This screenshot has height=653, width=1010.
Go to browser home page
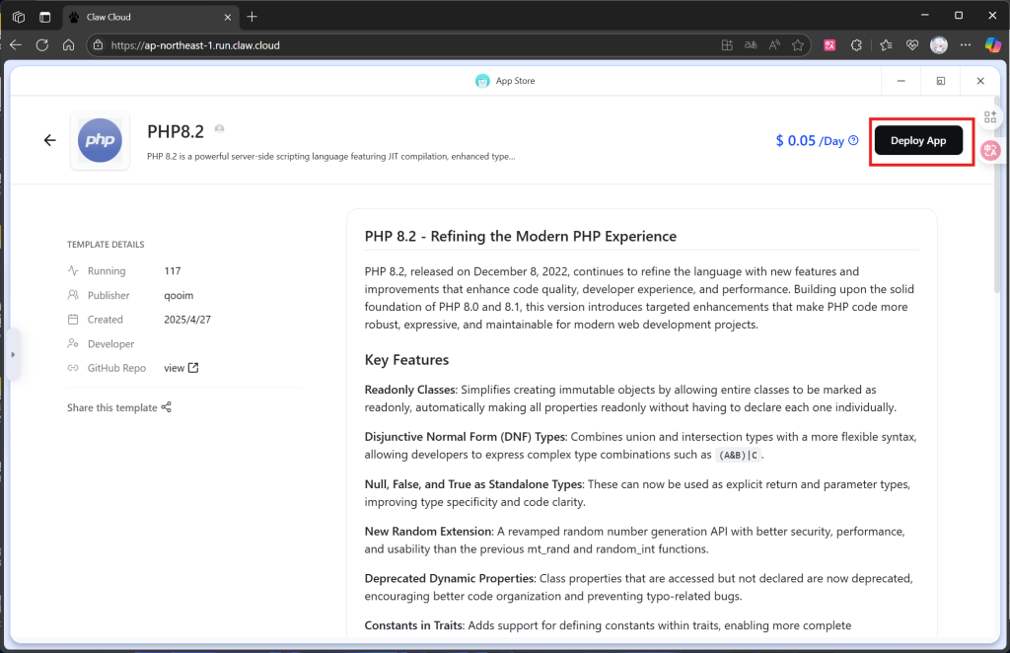(68, 45)
